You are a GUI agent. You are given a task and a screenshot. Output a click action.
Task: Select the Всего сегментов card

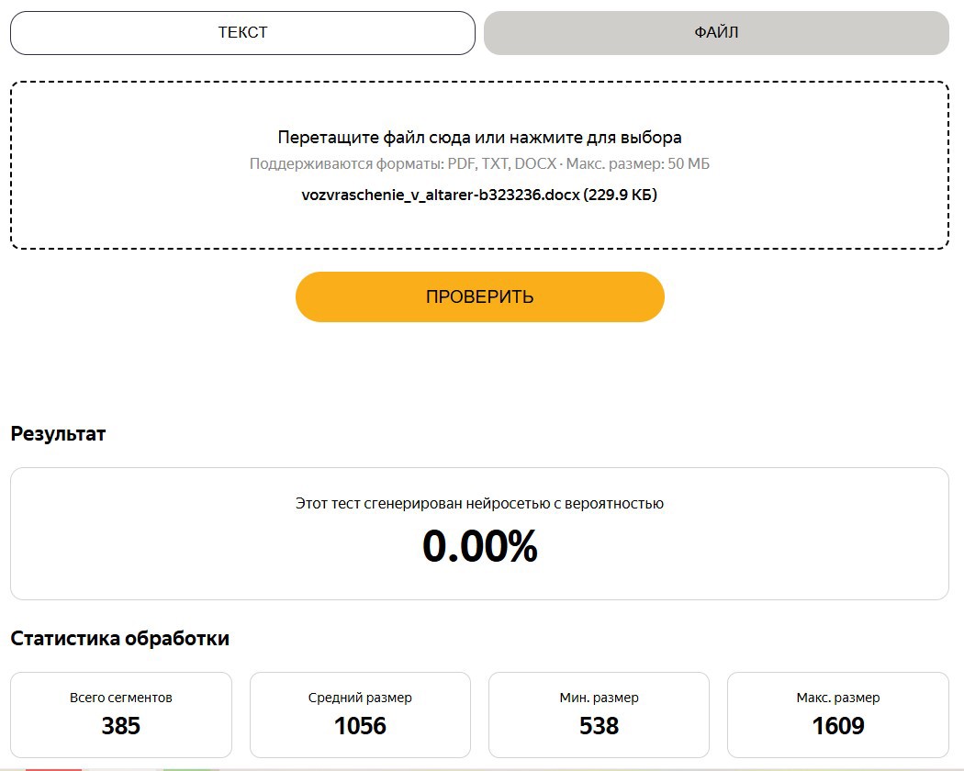tap(121, 715)
